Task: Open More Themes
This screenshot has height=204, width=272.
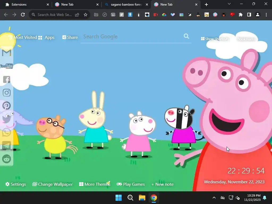Action: (95, 184)
